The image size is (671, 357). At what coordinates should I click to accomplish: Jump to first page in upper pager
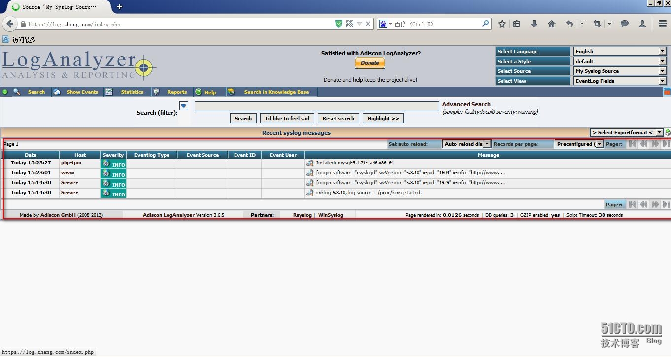coord(633,144)
